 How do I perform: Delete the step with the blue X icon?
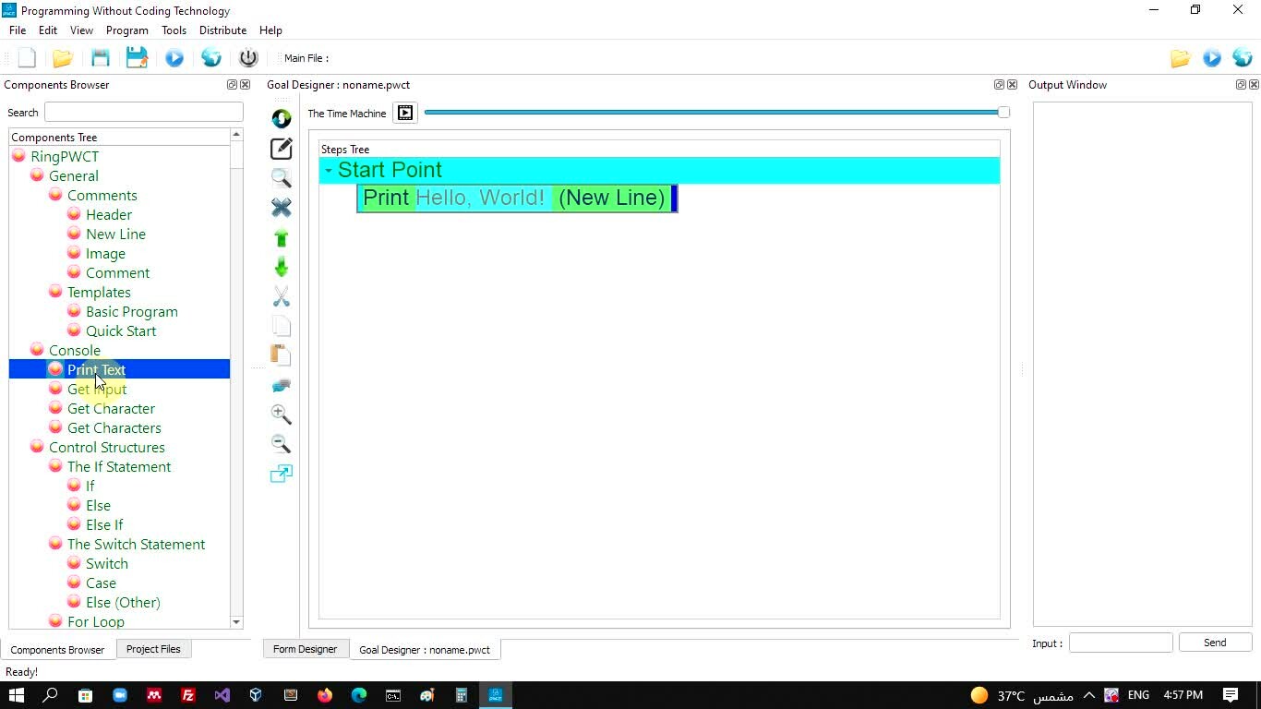pyautogui.click(x=281, y=208)
